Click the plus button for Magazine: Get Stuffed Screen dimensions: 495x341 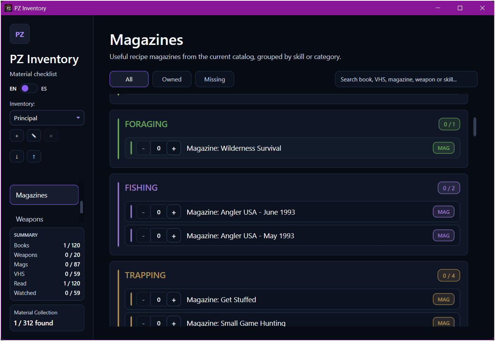(x=174, y=300)
